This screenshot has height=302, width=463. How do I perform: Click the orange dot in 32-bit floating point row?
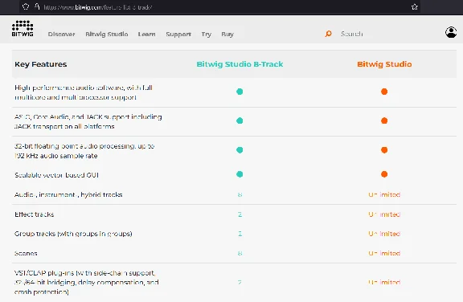pyautogui.click(x=384, y=150)
